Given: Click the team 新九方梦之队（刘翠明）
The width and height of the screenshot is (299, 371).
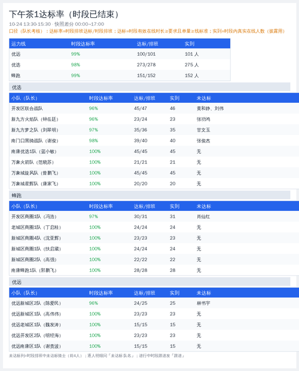Looking at the screenshot, I should tap(35, 130).
